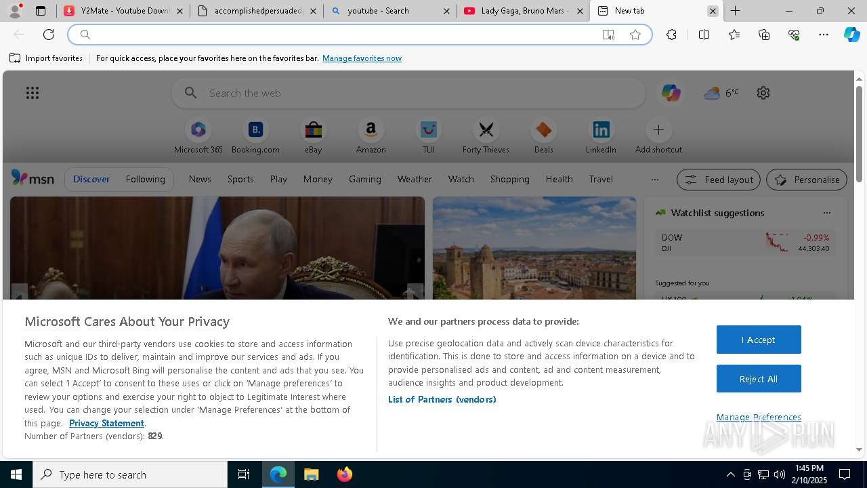Expand more msn categories ellipsis

654,180
